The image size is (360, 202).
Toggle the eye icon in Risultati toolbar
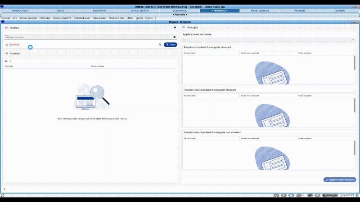pos(6,61)
